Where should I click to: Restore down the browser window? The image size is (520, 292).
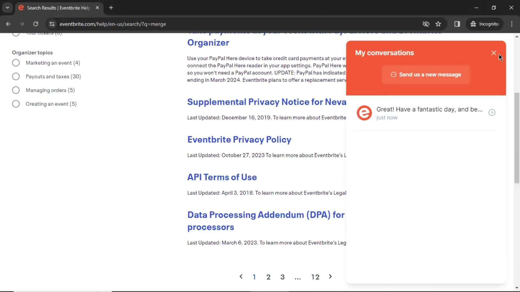pyautogui.click(x=494, y=8)
